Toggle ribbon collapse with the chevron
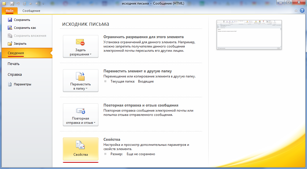The width and height of the screenshot is (307, 169). pyautogui.click(x=297, y=10)
